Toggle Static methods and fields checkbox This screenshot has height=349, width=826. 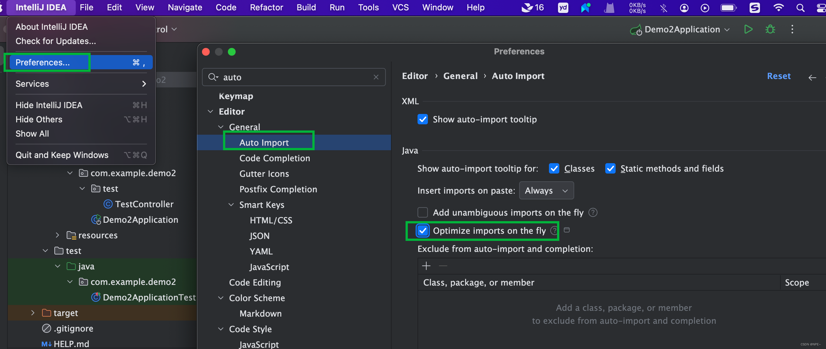[610, 169]
